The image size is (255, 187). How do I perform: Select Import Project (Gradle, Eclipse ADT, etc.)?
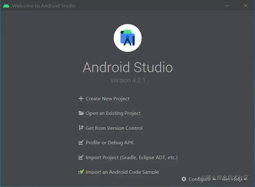coord(131,157)
